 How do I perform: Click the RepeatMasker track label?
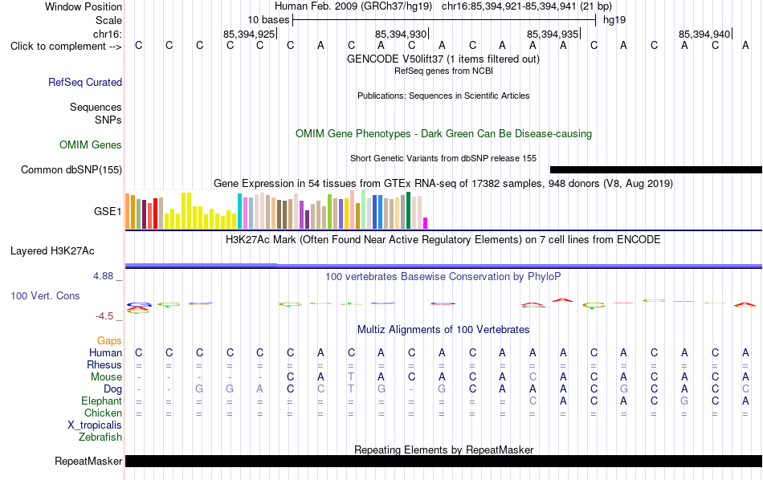click(x=88, y=461)
